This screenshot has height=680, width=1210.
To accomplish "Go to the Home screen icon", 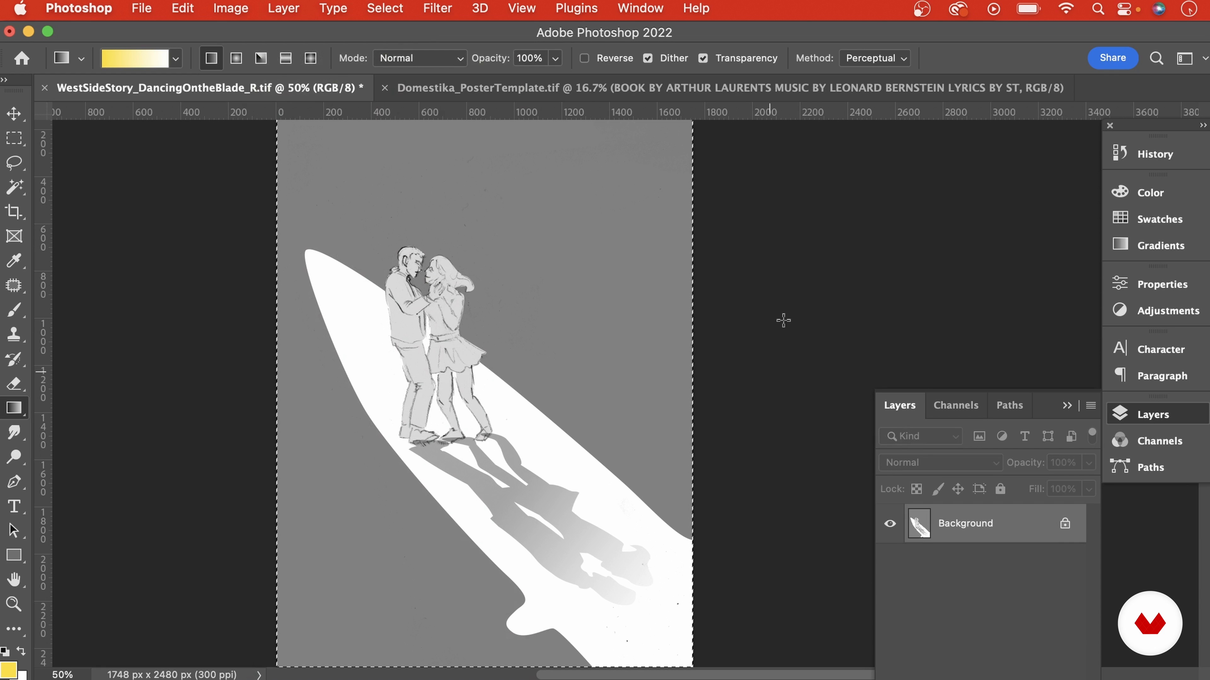I will [22, 58].
